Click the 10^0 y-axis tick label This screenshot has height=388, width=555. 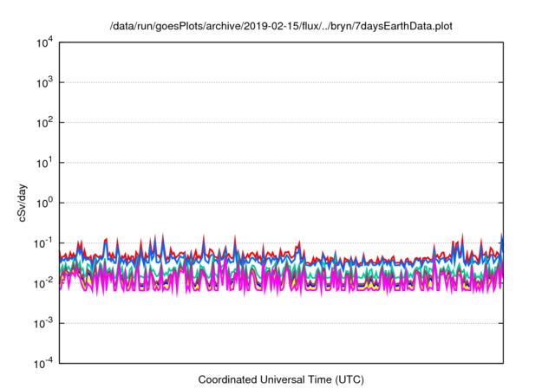(x=44, y=204)
